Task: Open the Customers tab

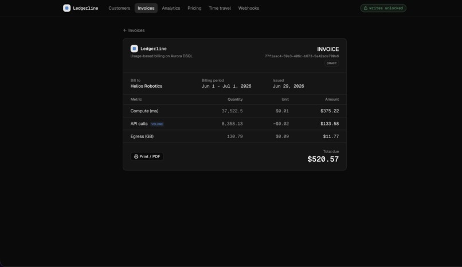Action: [x=119, y=8]
